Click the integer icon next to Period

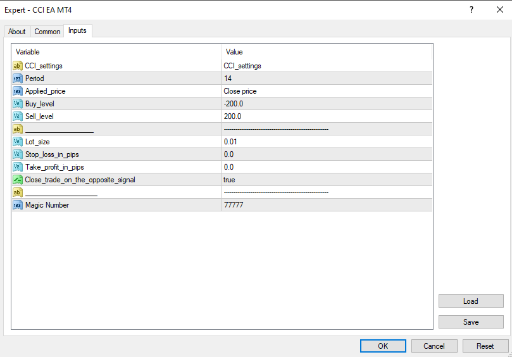pyautogui.click(x=18, y=78)
